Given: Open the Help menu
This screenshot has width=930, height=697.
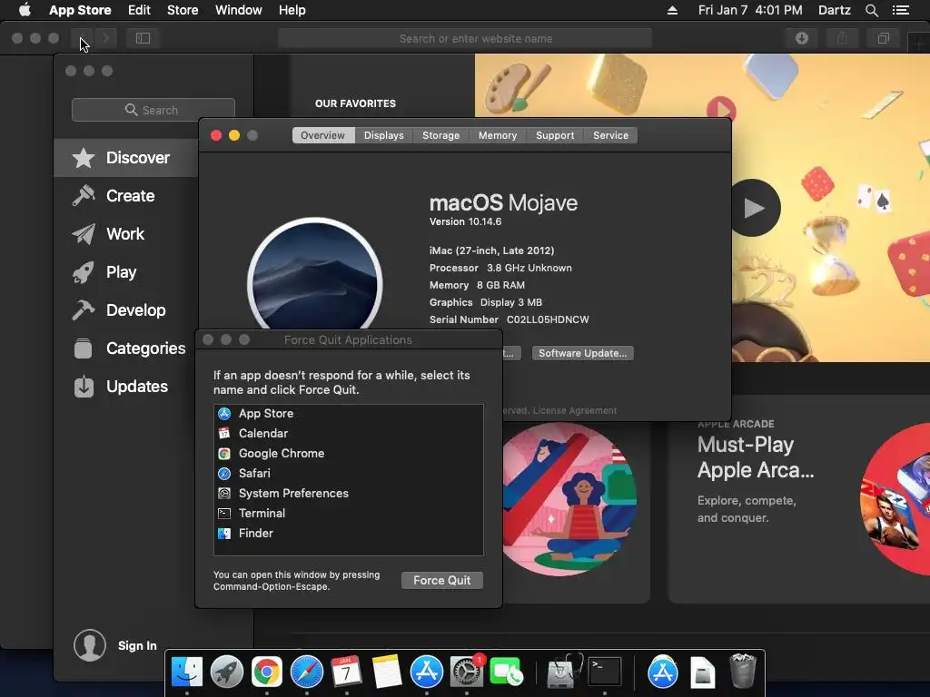Looking at the screenshot, I should pos(292,10).
